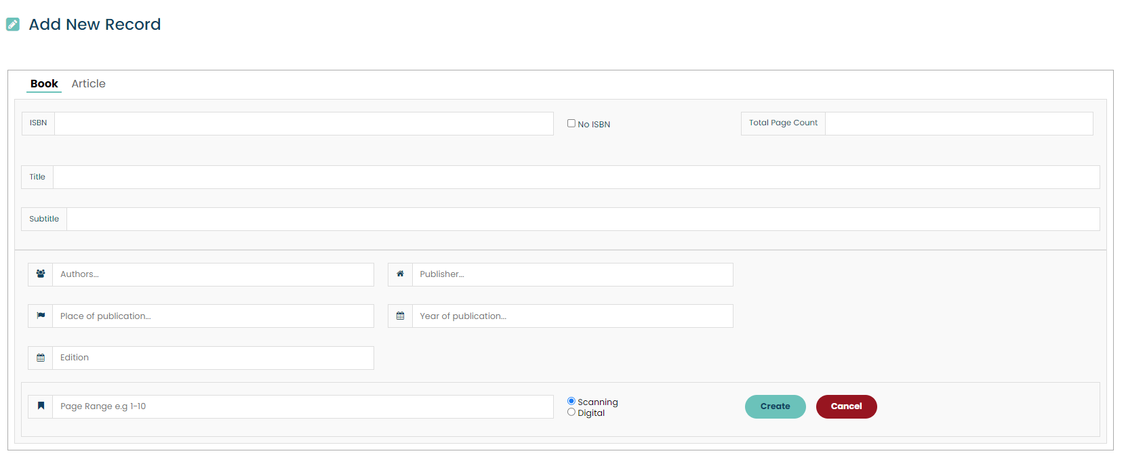Select the Scanning radio option

[x=571, y=401]
